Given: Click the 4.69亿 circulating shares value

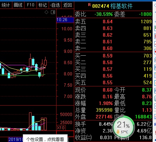Looking at the screenshot, I should pos(144,131).
